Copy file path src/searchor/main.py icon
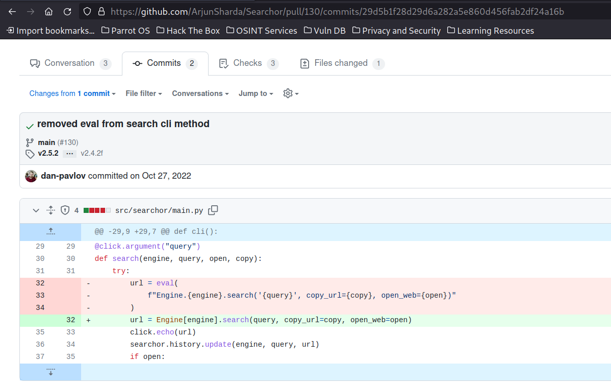This screenshot has width=611, height=385. (x=213, y=210)
